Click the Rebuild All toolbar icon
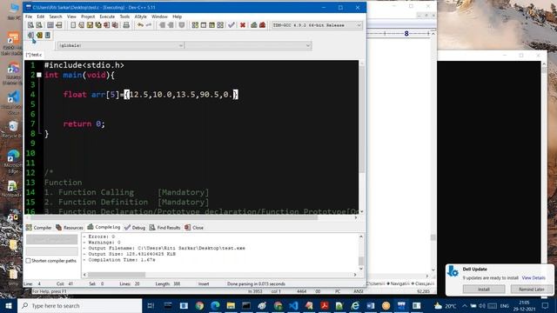This screenshot has width=557, height=313. pyautogui.click(x=220, y=25)
